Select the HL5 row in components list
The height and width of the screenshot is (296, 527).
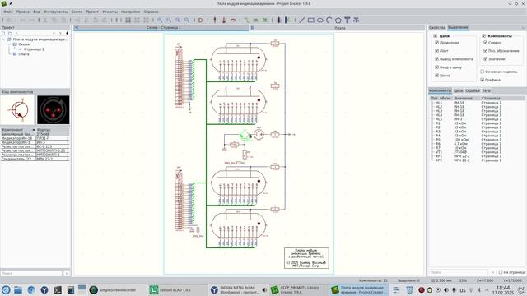(x=477, y=119)
